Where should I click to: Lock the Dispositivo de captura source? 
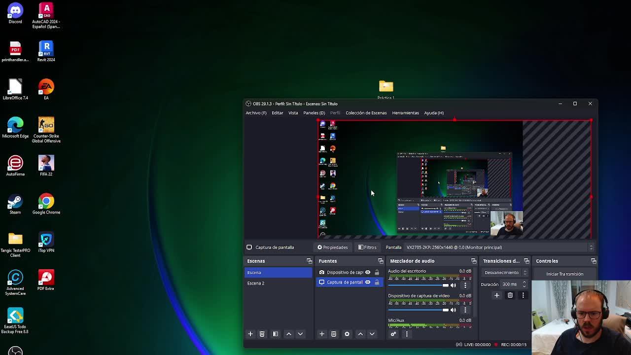pos(377,272)
